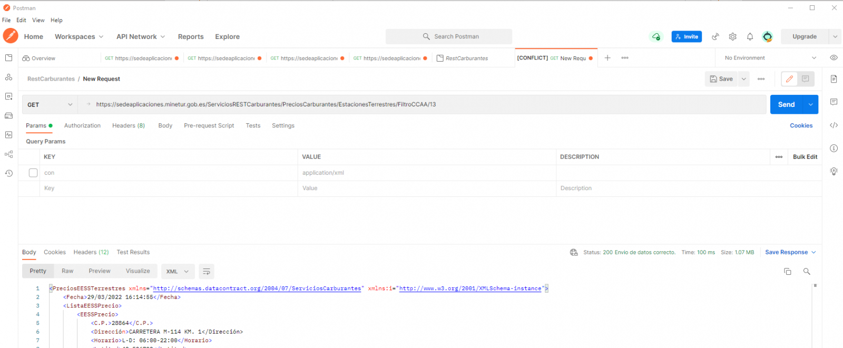Open the settings gear in the header
This screenshot has height=348, width=843.
(733, 36)
